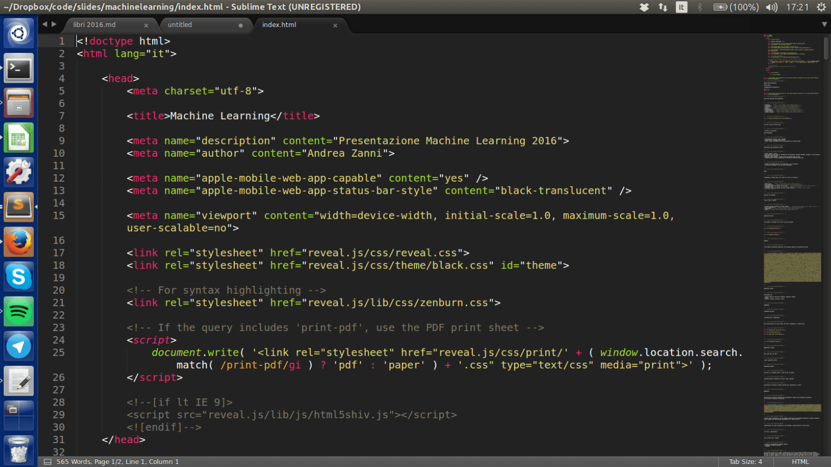Close the index.html tab
This screenshot has height=467, width=831.
click(x=335, y=25)
